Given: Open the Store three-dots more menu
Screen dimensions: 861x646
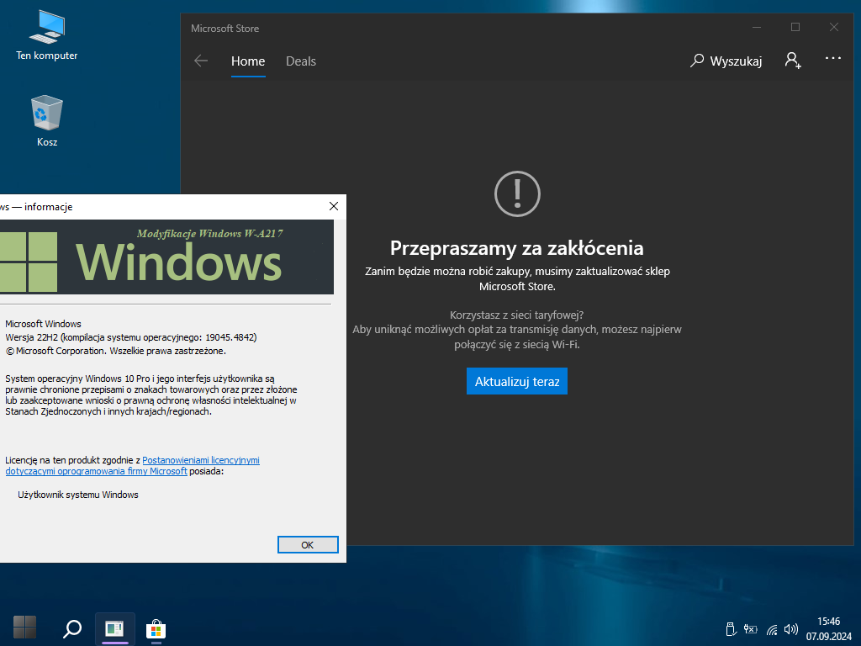Looking at the screenshot, I should [x=833, y=59].
